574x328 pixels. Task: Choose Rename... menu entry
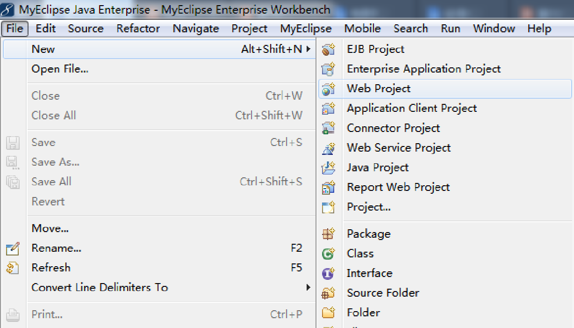(56, 248)
